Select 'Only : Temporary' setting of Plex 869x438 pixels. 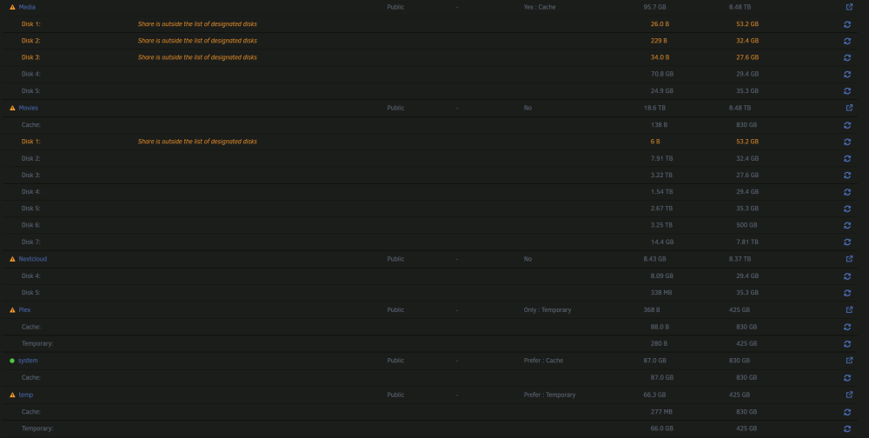547,310
